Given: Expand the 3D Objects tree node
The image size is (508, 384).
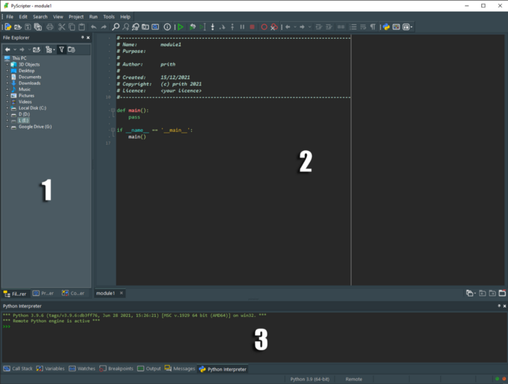Looking at the screenshot, I should pyautogui.click(x=7, y=64).
